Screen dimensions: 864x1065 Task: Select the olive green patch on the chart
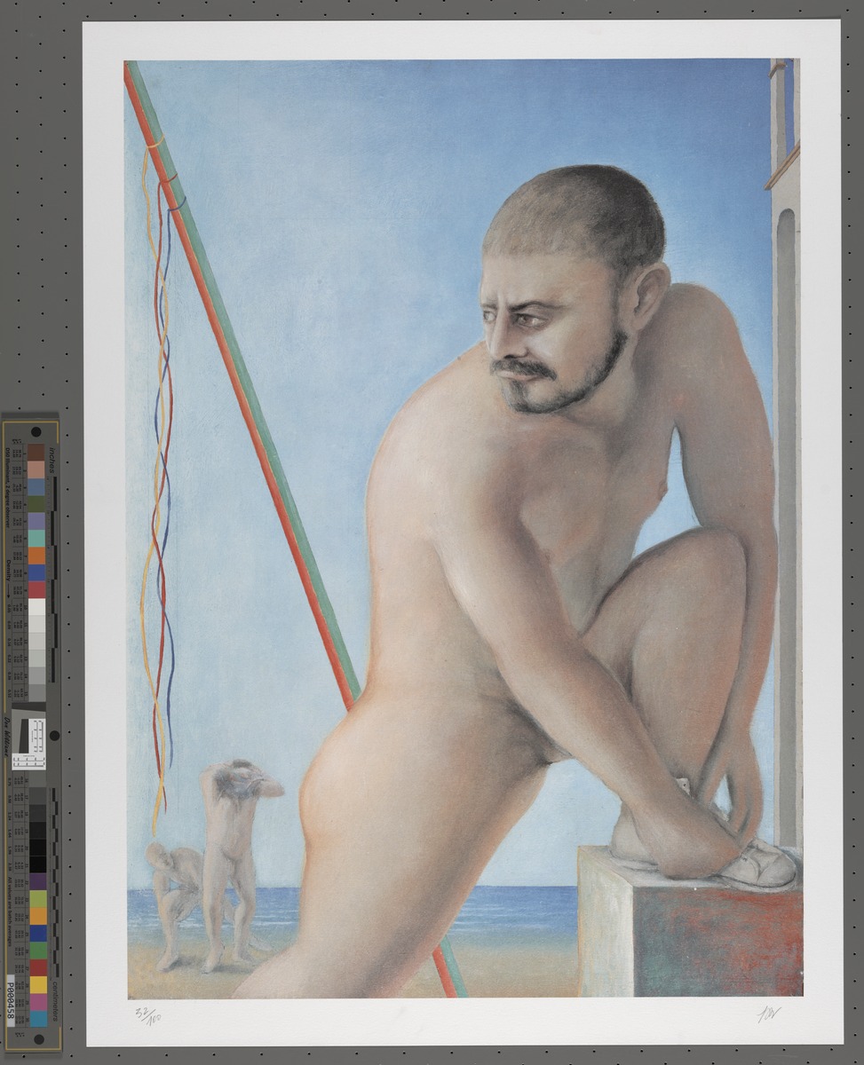[36, 503]
